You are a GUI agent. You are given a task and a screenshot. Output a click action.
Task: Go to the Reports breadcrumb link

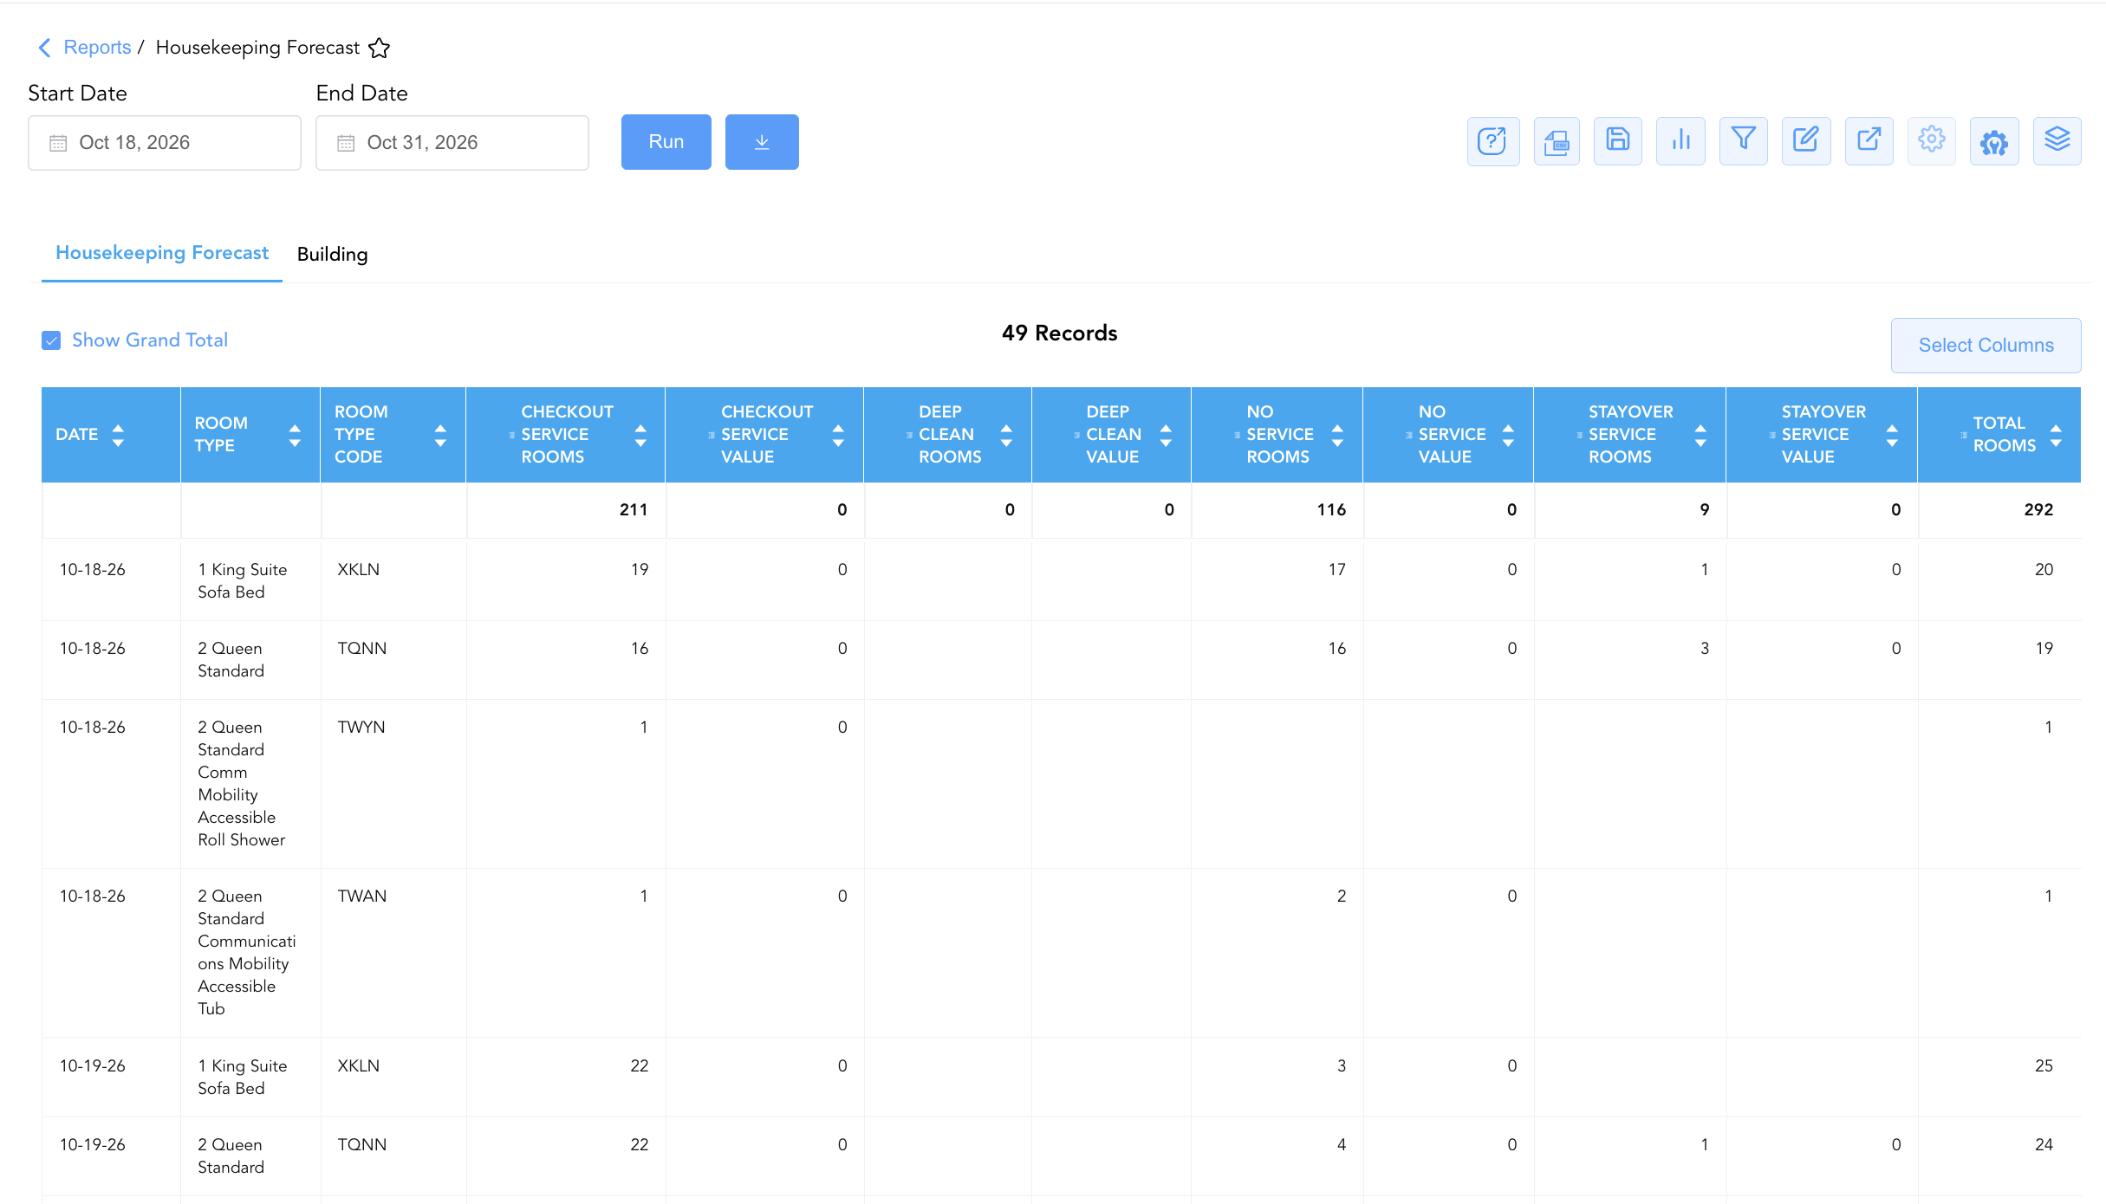tap(97, 48)
